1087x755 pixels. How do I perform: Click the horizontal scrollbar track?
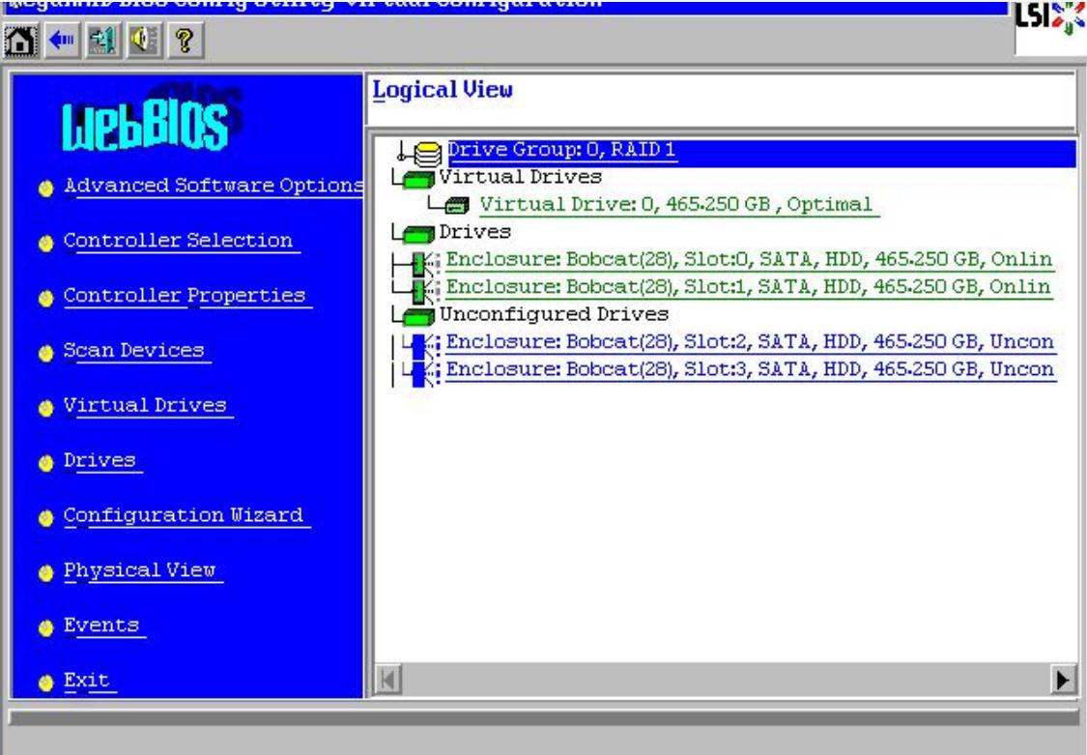pos(726,680)
